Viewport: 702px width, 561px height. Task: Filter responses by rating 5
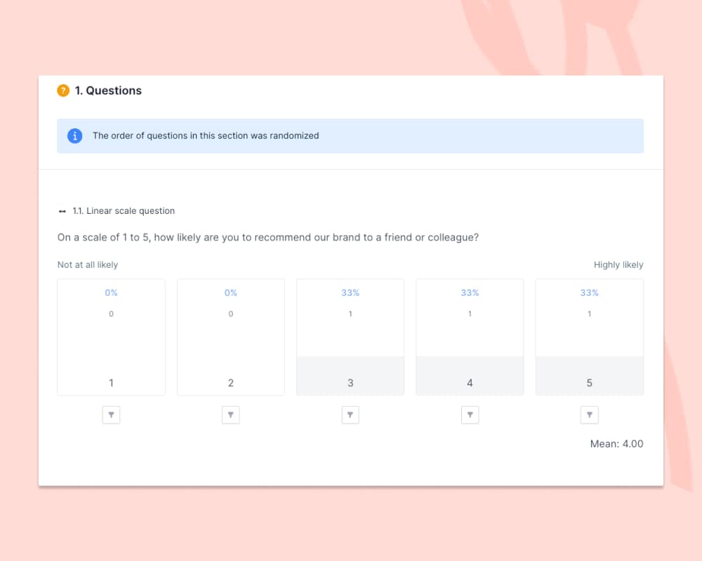(590, 415)
